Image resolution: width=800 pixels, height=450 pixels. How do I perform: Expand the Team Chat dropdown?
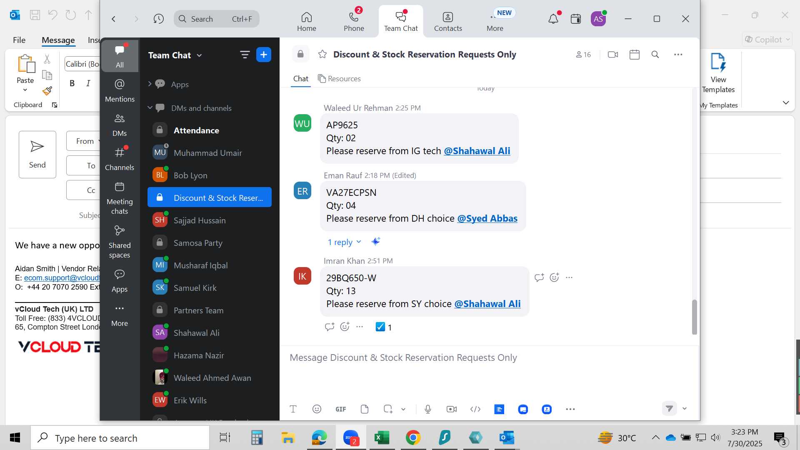click(x=199, y=55)
